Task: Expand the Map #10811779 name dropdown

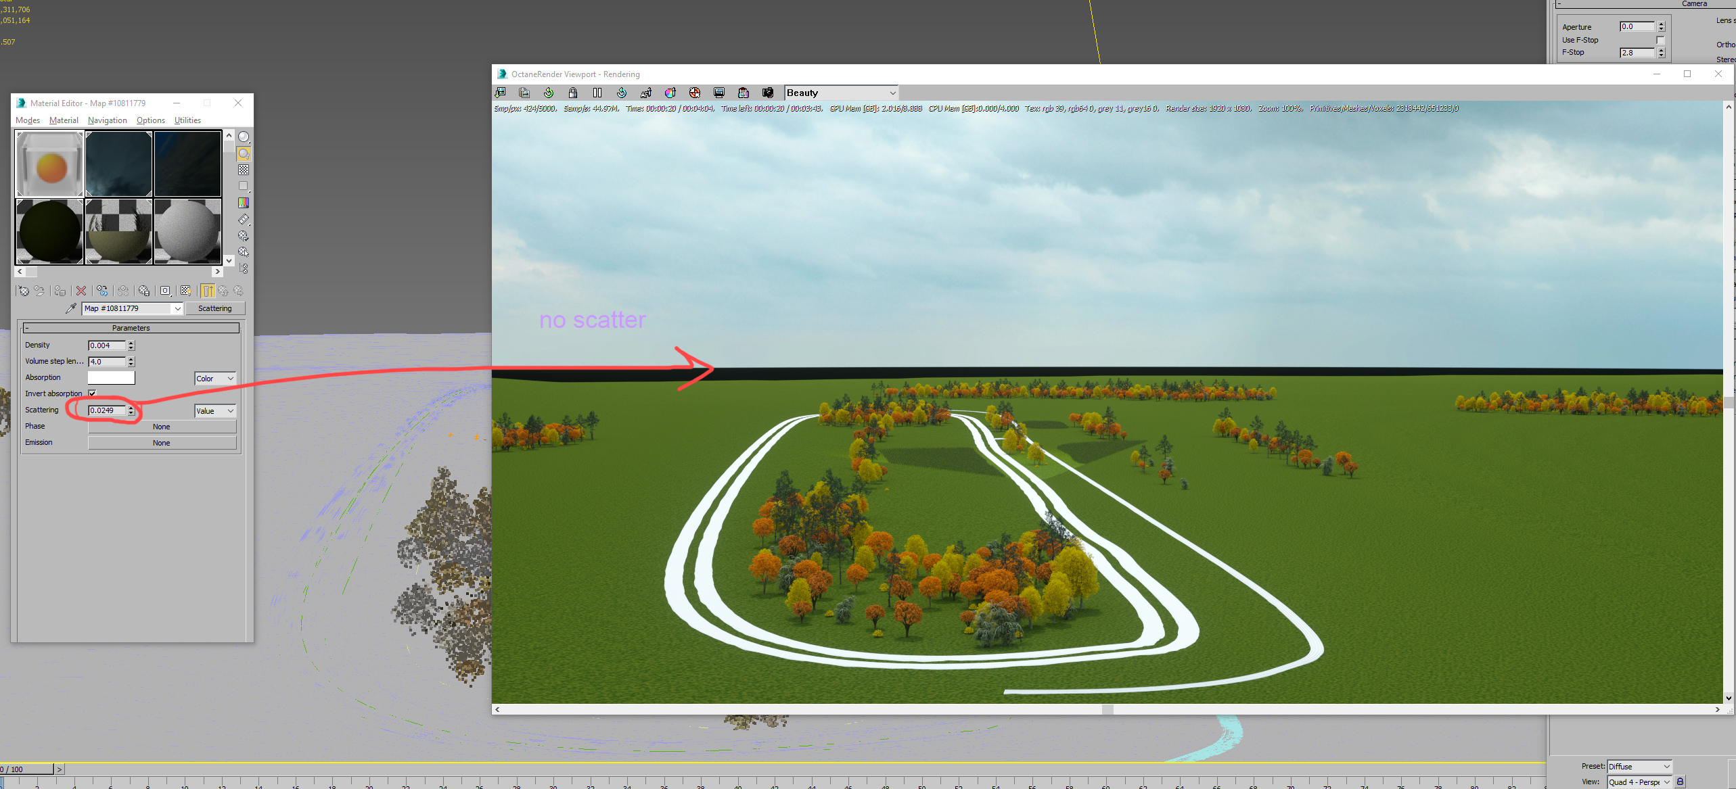Action: (177, 308)
